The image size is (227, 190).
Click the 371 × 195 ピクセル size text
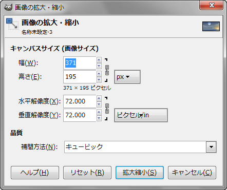coord(87,88)
